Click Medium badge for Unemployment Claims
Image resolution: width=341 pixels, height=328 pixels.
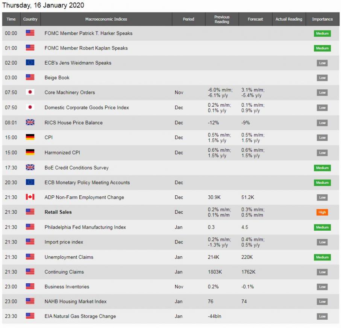click(x=322, y=257)
